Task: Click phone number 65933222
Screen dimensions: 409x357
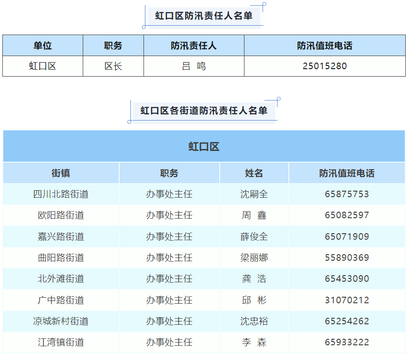Action: (x=347, y=343)
